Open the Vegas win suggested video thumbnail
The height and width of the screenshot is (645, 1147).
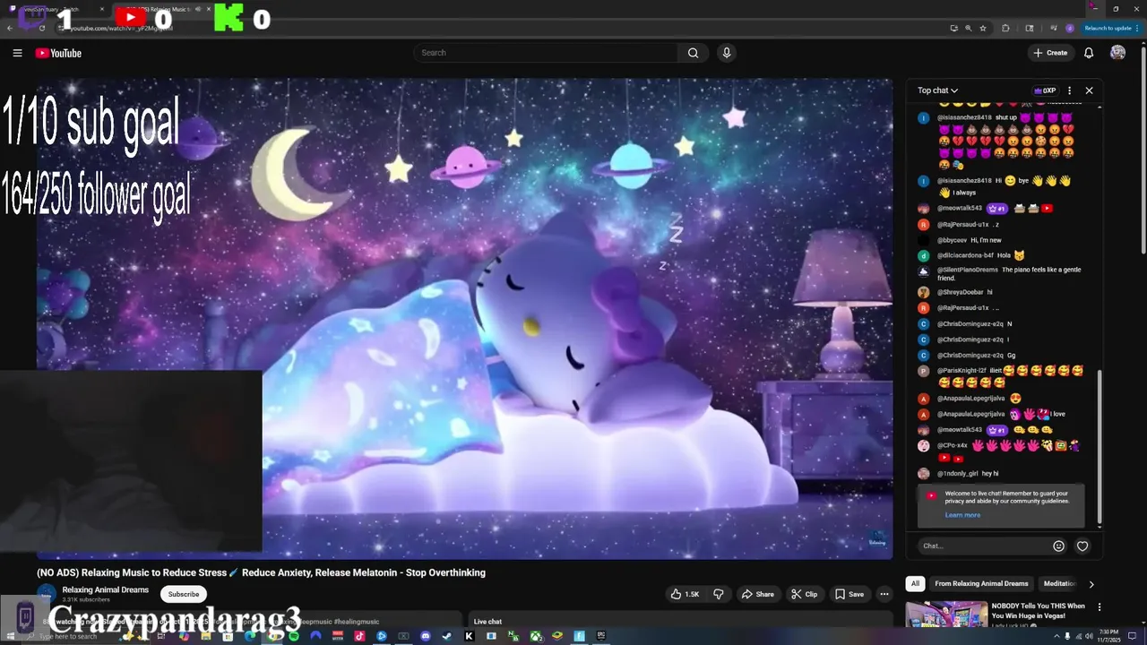pos(945,614)
